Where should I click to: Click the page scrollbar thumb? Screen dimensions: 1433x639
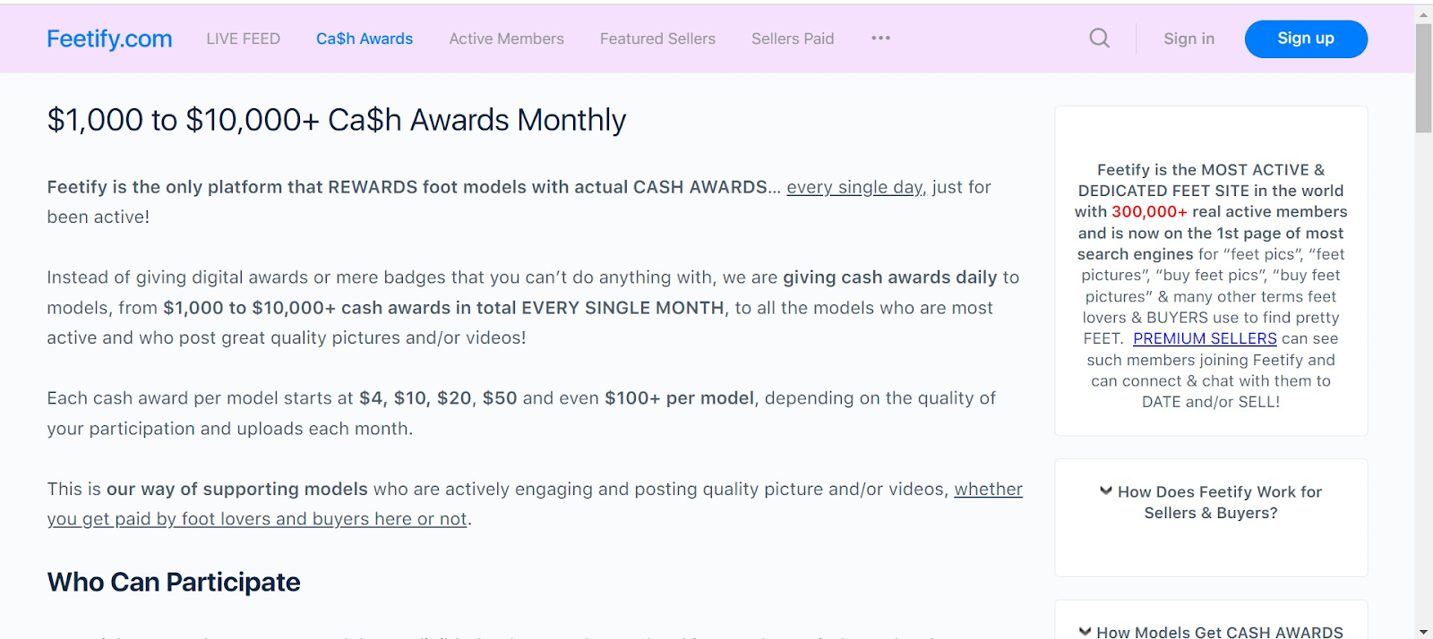click(1423, 79)
